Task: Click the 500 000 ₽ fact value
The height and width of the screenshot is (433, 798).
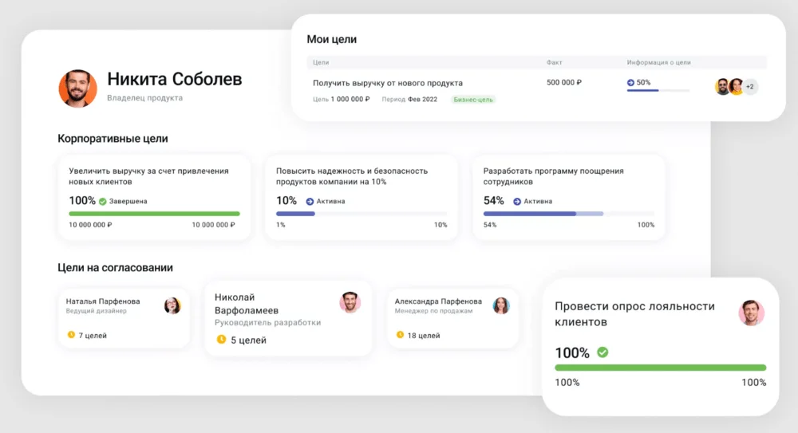Action: [x=564, y=82]
